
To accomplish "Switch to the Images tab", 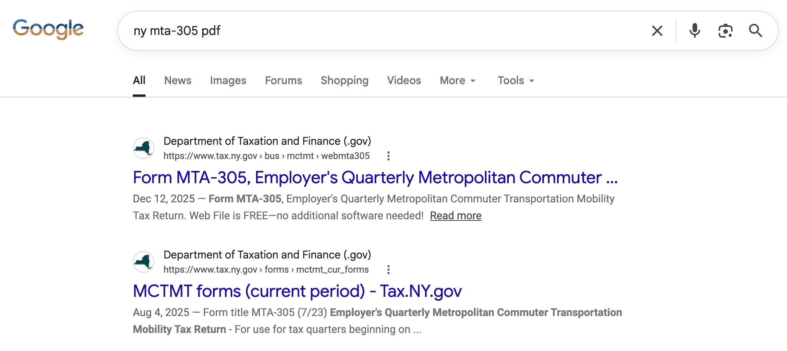I will [228, 81].
